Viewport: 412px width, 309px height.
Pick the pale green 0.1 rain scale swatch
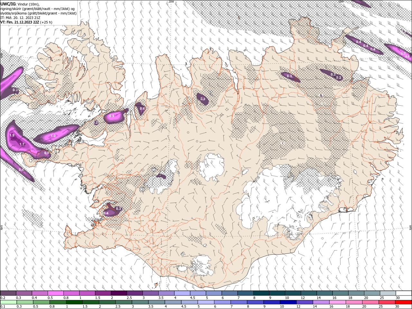tap(8, 302)
